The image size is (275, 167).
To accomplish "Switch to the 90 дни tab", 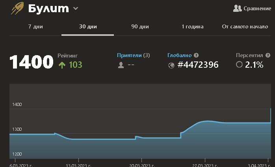I will click(x=140, y=26).
